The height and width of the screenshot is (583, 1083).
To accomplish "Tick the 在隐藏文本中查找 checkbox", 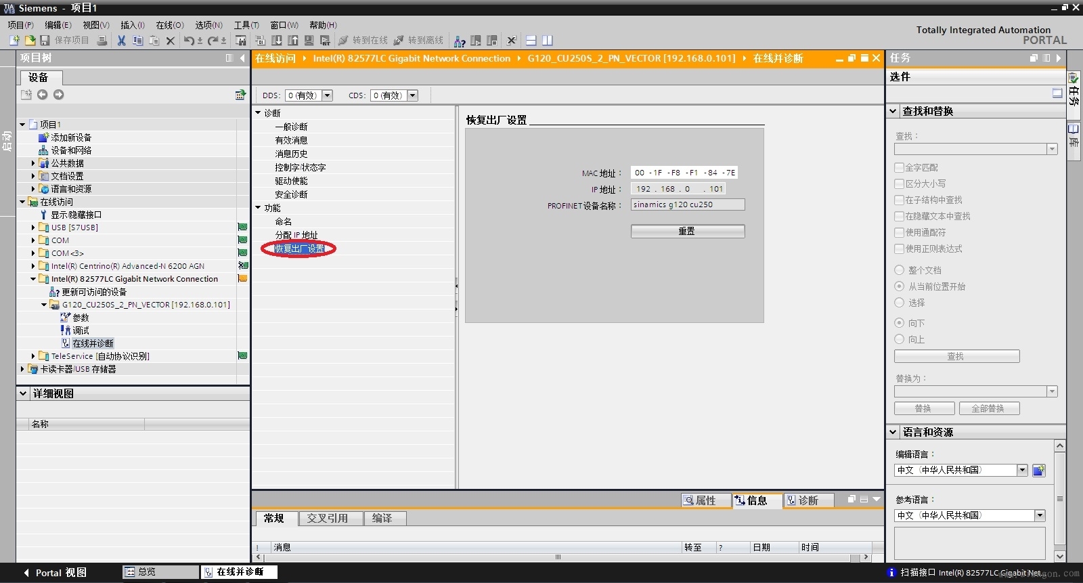I will click(899, 216).
